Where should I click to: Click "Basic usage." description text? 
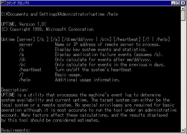point(68,75)
